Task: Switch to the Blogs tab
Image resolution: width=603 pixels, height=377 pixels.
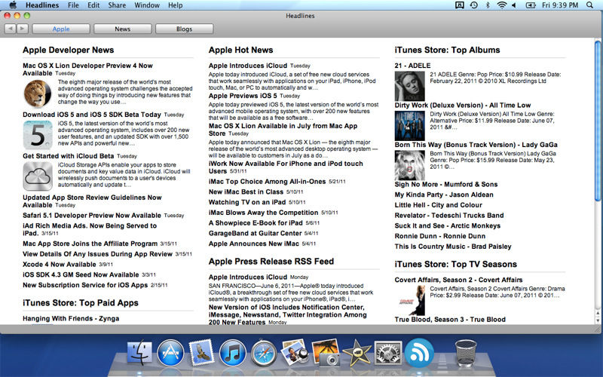Action: [184, 29]
